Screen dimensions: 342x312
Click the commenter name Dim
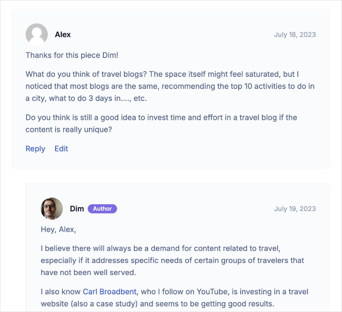77,208
